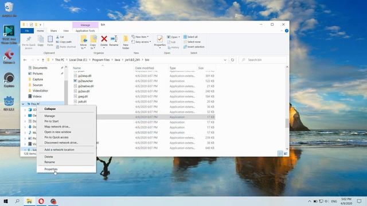Open the Opera browser taskbar icon
Screen dimensions: 367x206
pyautogui.click(x=41, y=201)
